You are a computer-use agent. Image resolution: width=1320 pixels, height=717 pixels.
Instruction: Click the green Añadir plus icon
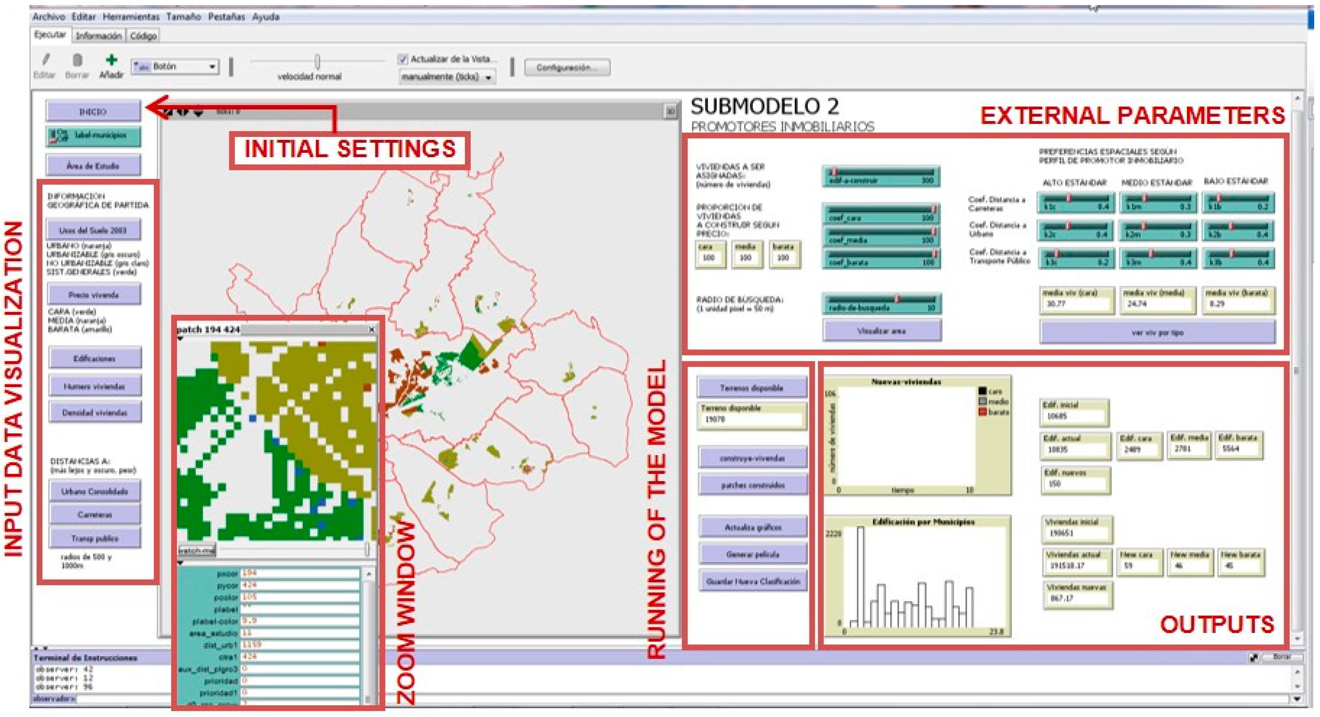coord(111,60)
